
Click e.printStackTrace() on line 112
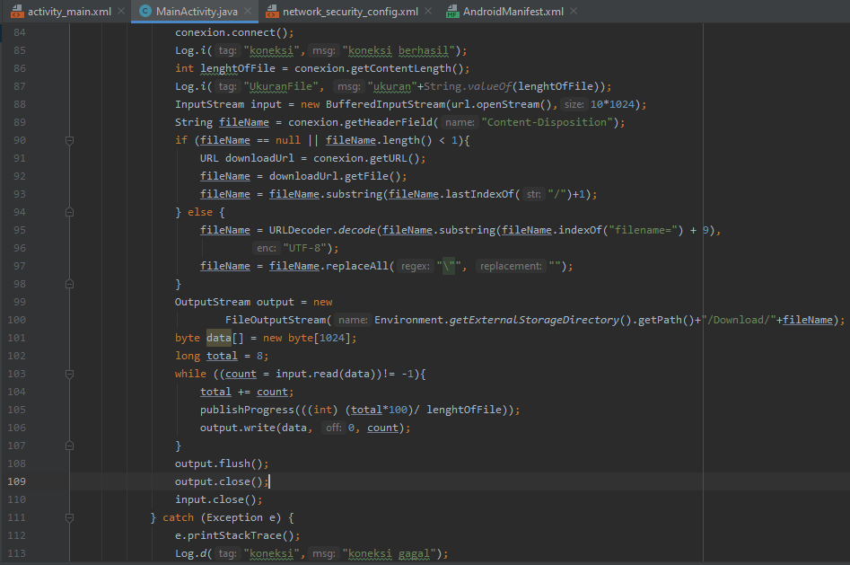click(x=234, y=535)
